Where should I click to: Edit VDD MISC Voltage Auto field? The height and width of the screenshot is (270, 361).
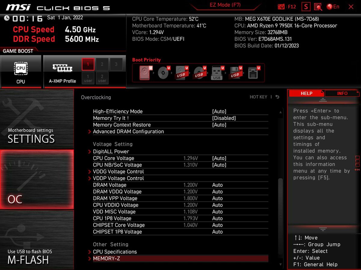tap(218, 212)
